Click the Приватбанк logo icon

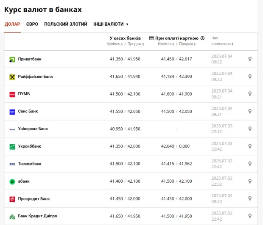click(12, 59)
